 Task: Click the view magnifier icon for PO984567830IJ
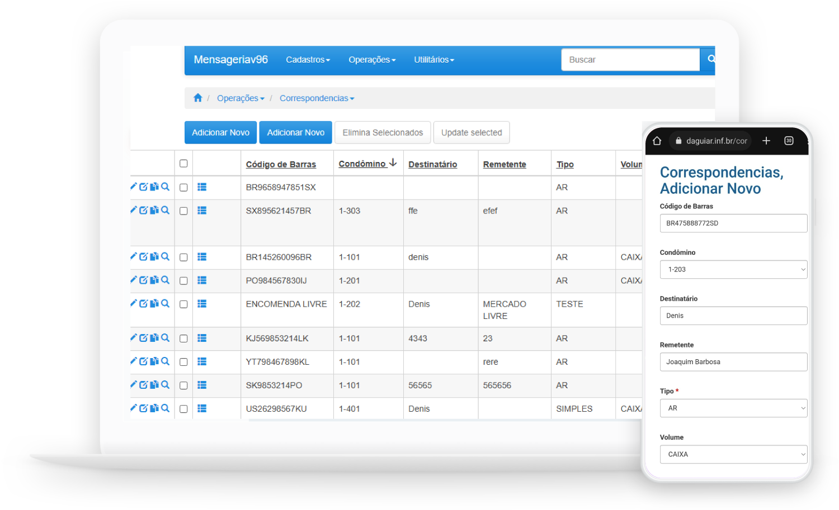click(x=165, y=280)
